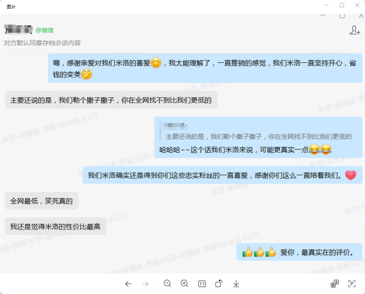Select the blurred contact name in header
The image size is (365, 294).
pos(18,30)
